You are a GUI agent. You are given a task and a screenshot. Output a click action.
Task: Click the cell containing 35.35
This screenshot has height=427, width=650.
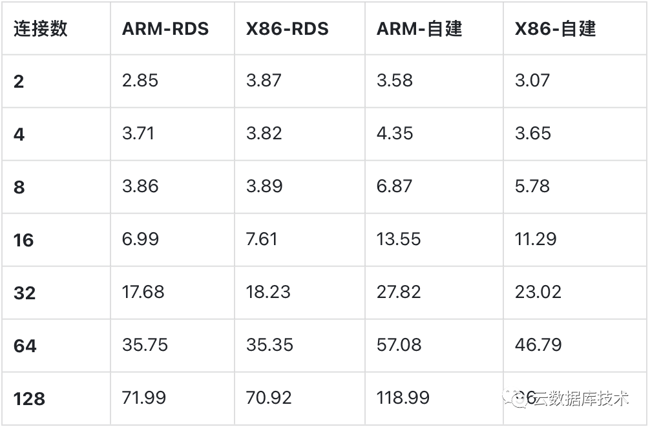click(x=268, y=345)
